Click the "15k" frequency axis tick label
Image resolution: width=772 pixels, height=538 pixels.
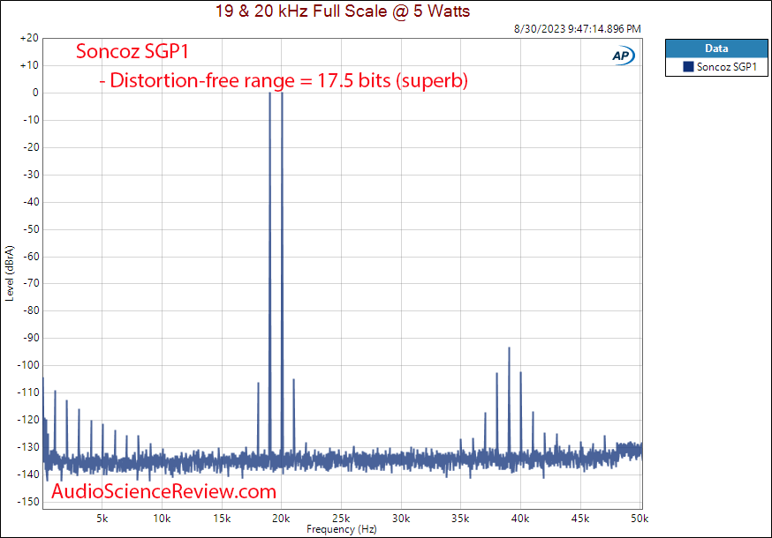coord(222,519)
